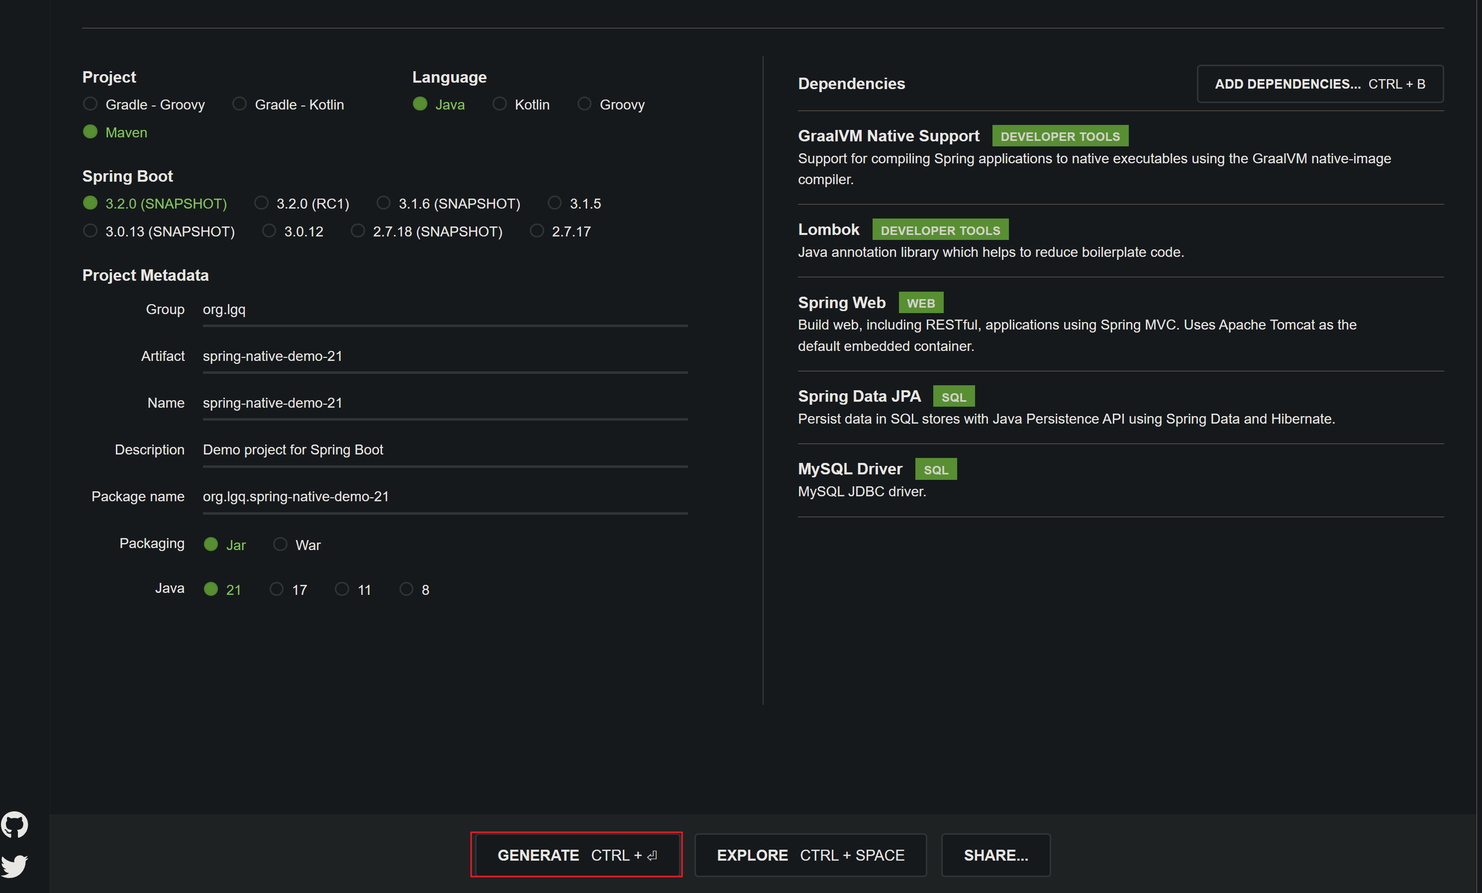This screenshot has height=893, width=1482.
Task: Select Java version 21
Action: 222,589
